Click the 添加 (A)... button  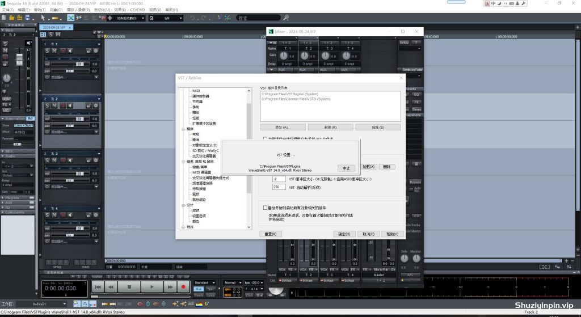click(x=283, y=127)
